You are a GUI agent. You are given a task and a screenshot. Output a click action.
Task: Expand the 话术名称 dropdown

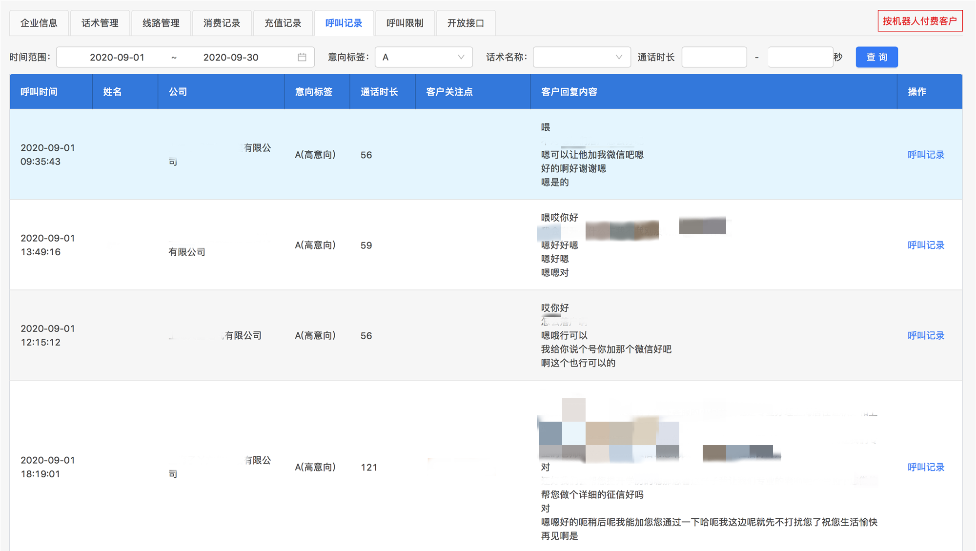582,57
